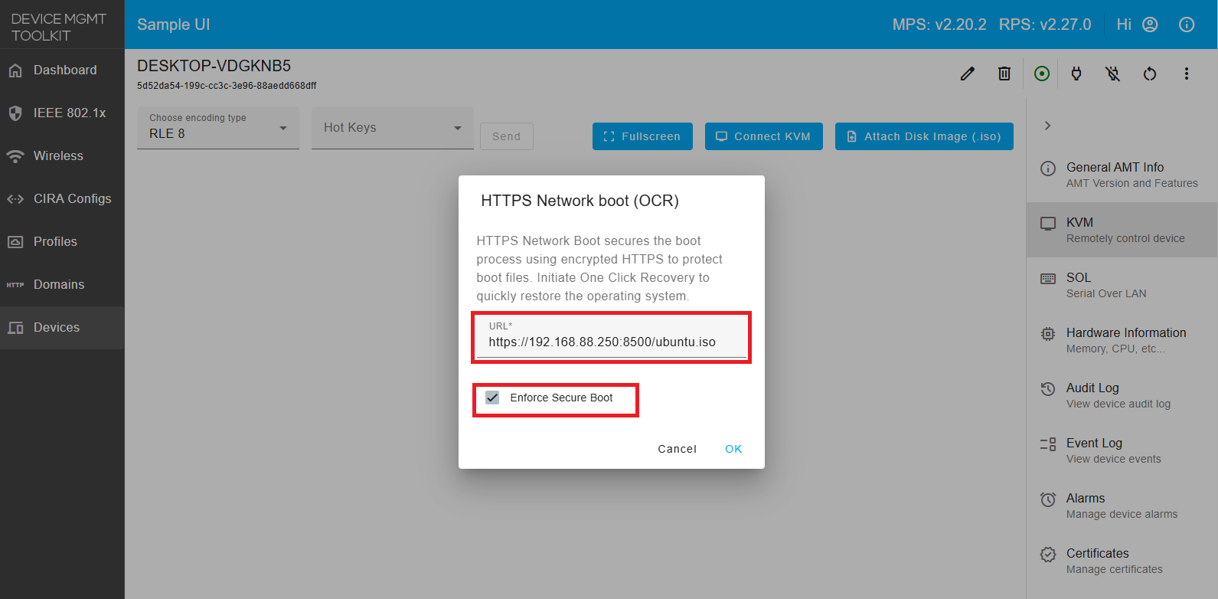The width and height of the screenshot is (1218, 599).
Task: Open the Wireless configs page
Action: point(62,156)
